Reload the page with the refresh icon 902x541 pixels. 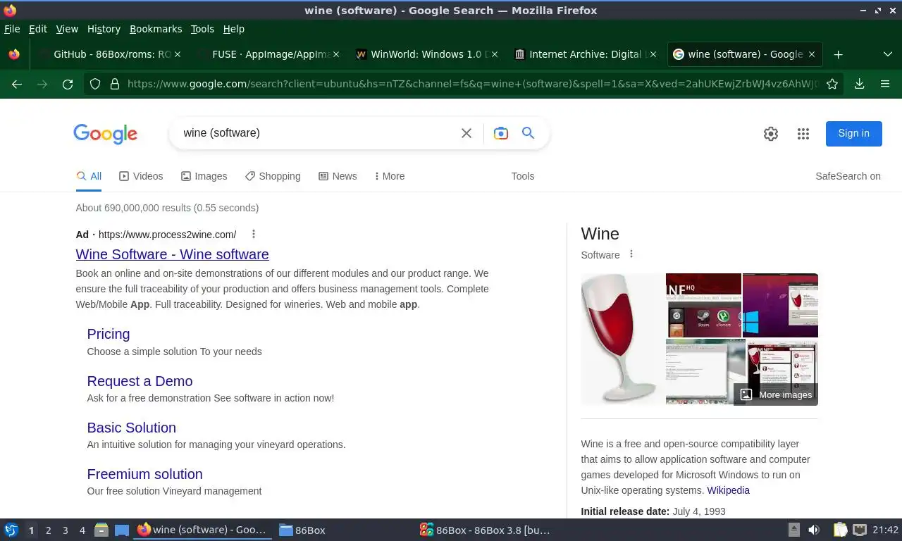click(x=68, y=84)
